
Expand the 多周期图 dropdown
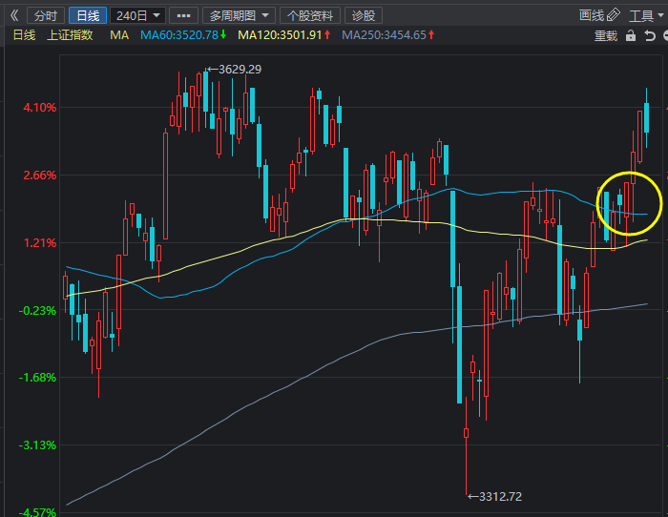(x=239, y=16)
